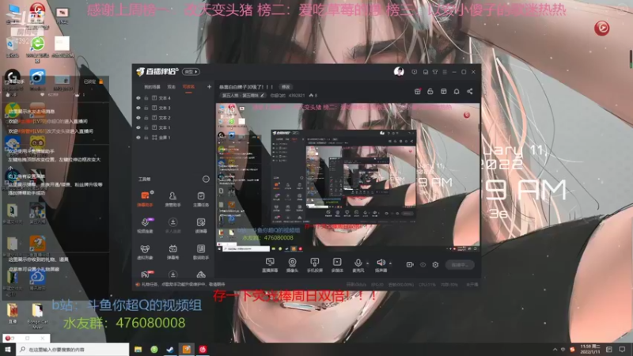Viewport: 633px width, 356px height.
Task: Click the room number 4392821
Action: tap(297, 96)
